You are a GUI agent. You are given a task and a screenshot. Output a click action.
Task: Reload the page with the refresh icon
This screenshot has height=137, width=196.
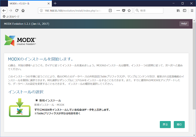17,11
